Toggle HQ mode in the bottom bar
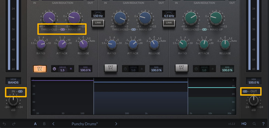The image size is (269, 128). [x=244, y=124]
